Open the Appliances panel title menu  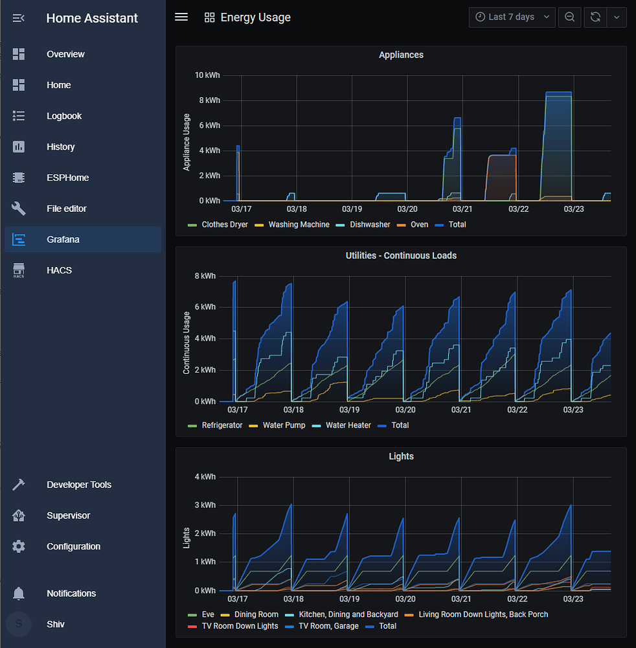point(401,55)
